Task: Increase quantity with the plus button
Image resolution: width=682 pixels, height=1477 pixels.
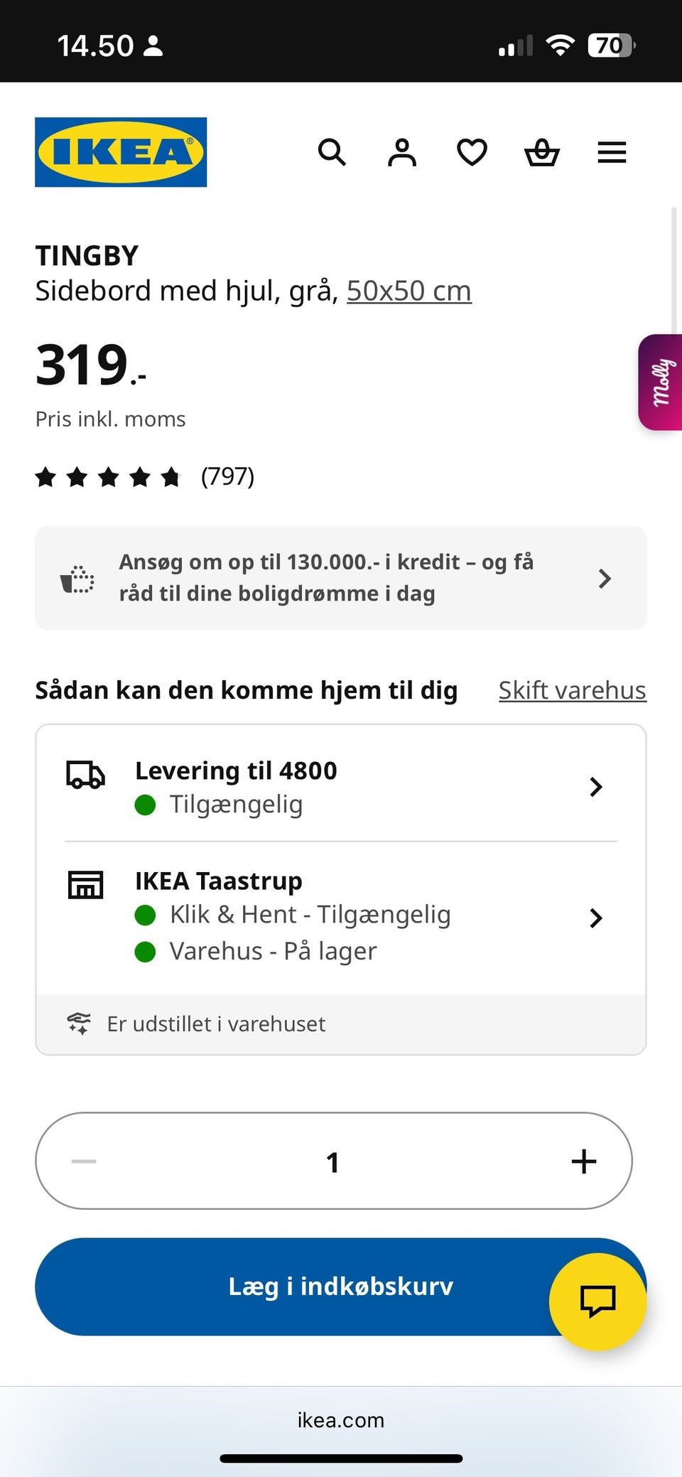Action: pos(584,1161)
